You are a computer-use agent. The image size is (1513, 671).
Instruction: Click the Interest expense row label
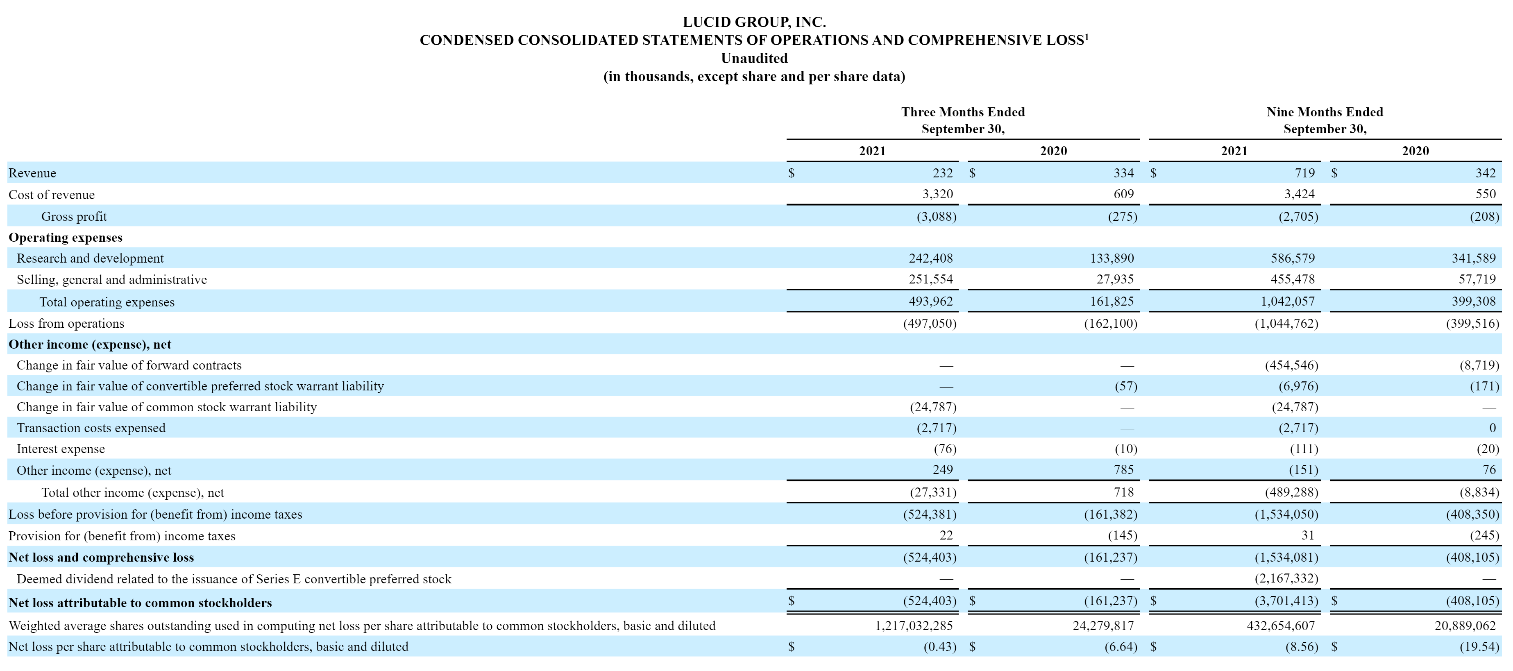coord(61,449)
